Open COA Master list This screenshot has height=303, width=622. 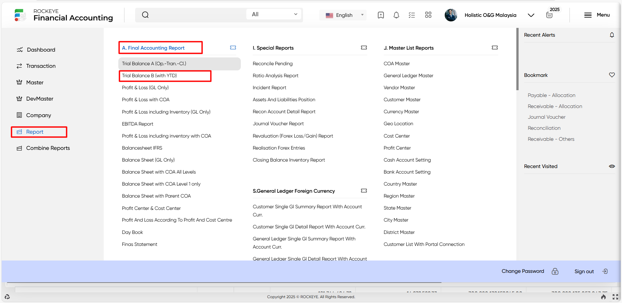(x=397, y=64)
